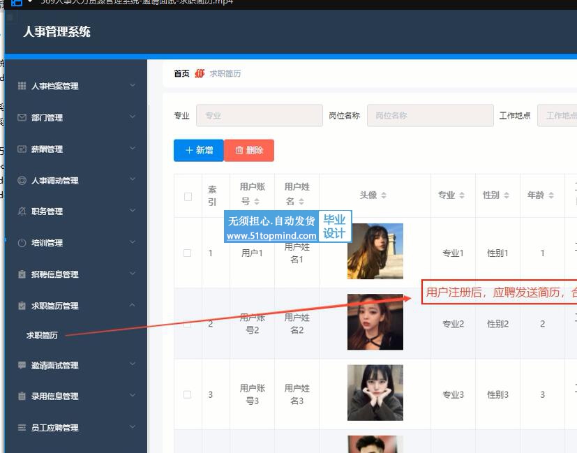Expand 人事调动管理 menu chevron

(133, 179)
